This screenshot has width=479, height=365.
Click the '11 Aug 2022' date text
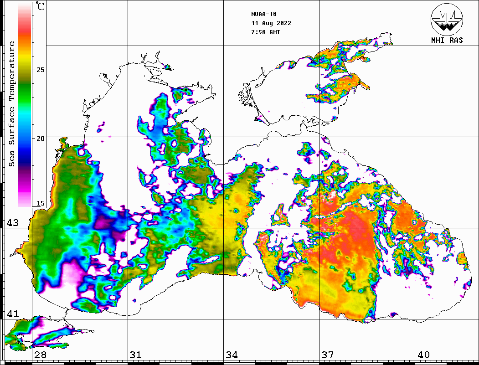pyautogui.click(x=271, y=23)
